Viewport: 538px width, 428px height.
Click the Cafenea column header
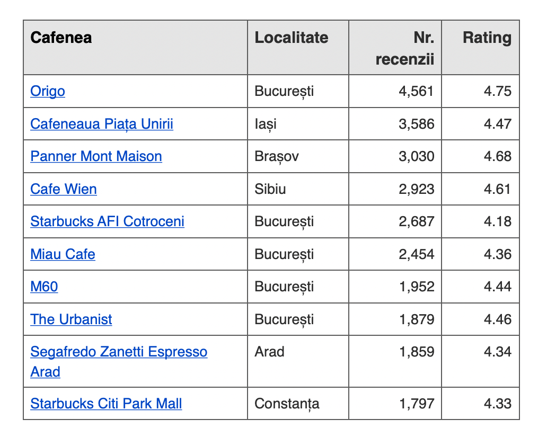pos(61,38)
